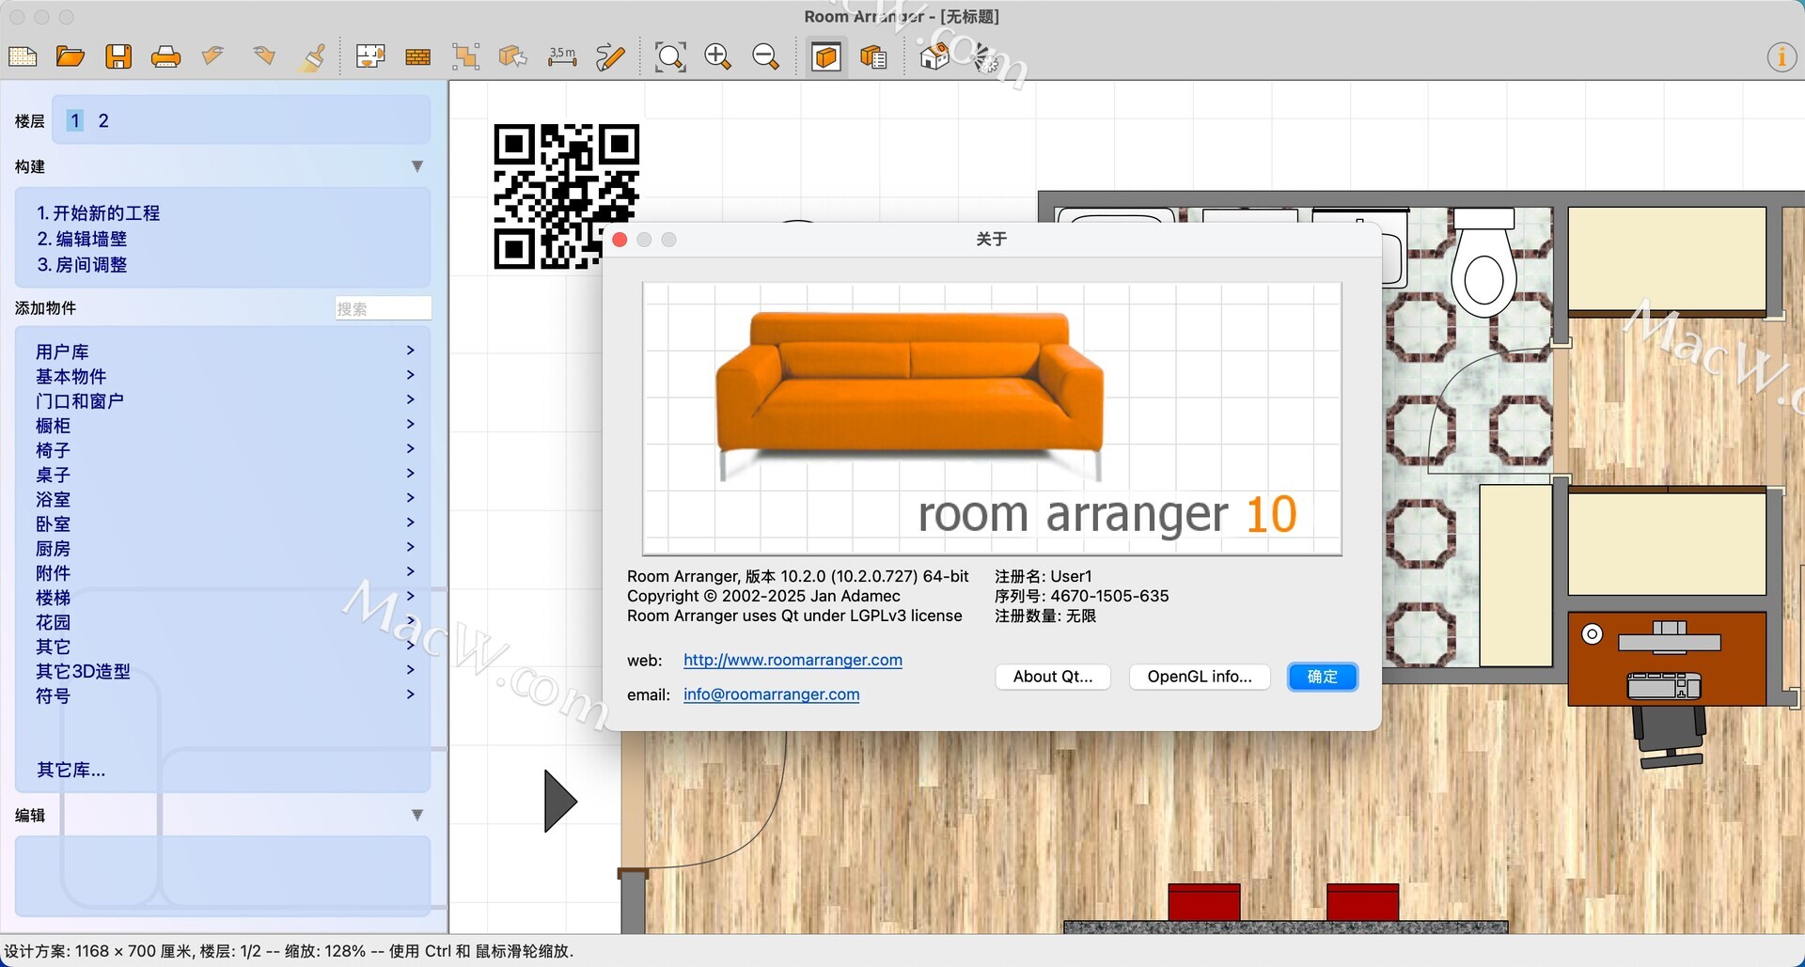Select the toilet in the floor plan

pyautogui.click(x=1483, y=263)
